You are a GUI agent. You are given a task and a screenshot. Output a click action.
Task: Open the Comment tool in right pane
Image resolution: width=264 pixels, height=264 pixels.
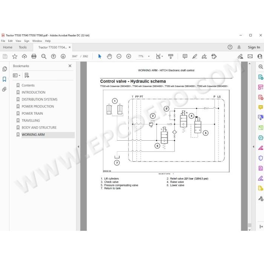coord(261,107)
